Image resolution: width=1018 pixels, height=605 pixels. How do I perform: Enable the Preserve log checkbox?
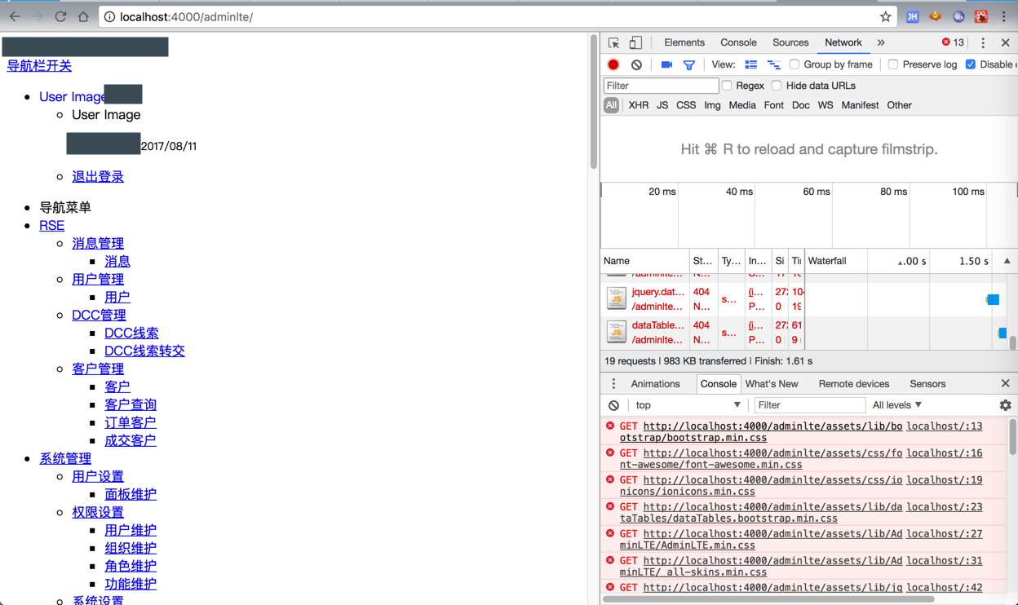tap(893, 64)
